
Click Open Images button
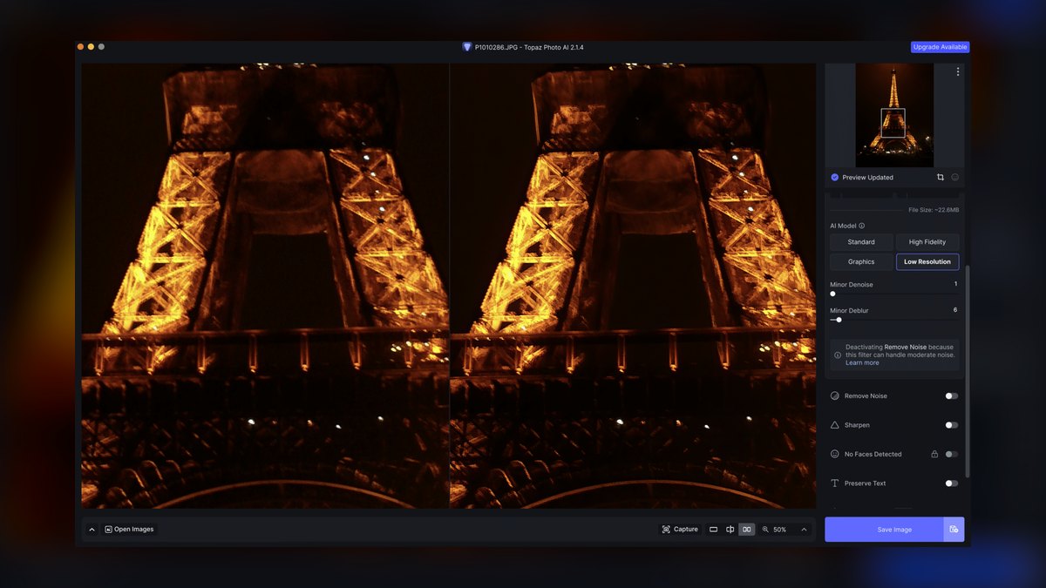pyautogui.click(x=129, y=530)
